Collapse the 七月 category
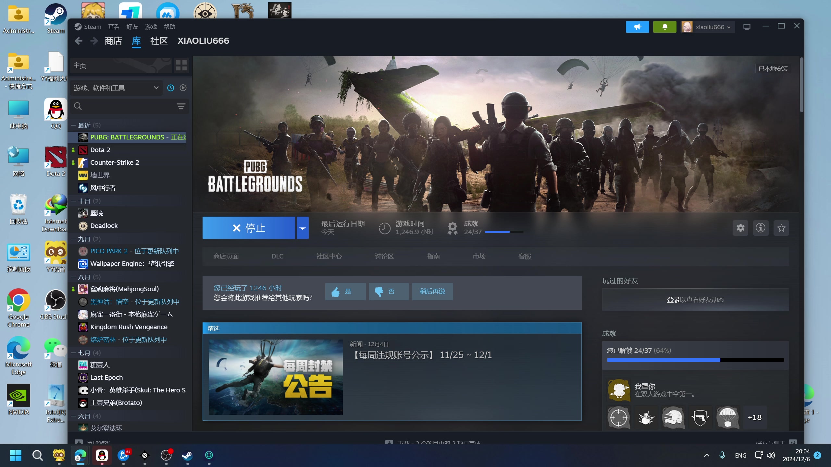 click(74, 353)
